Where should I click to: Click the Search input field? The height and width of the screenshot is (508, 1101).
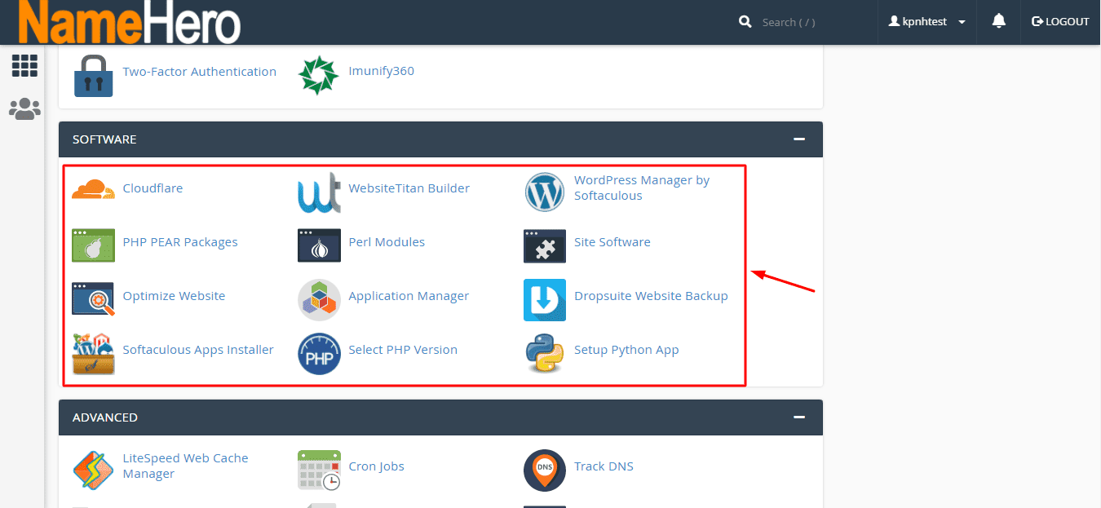tap(807, 22)
